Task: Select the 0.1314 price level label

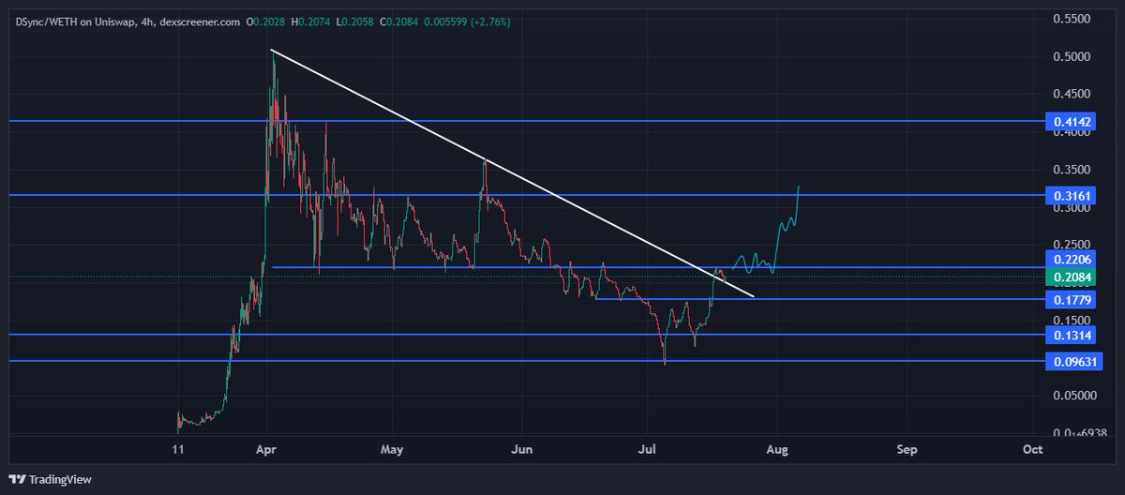Action: point(1072,335)
